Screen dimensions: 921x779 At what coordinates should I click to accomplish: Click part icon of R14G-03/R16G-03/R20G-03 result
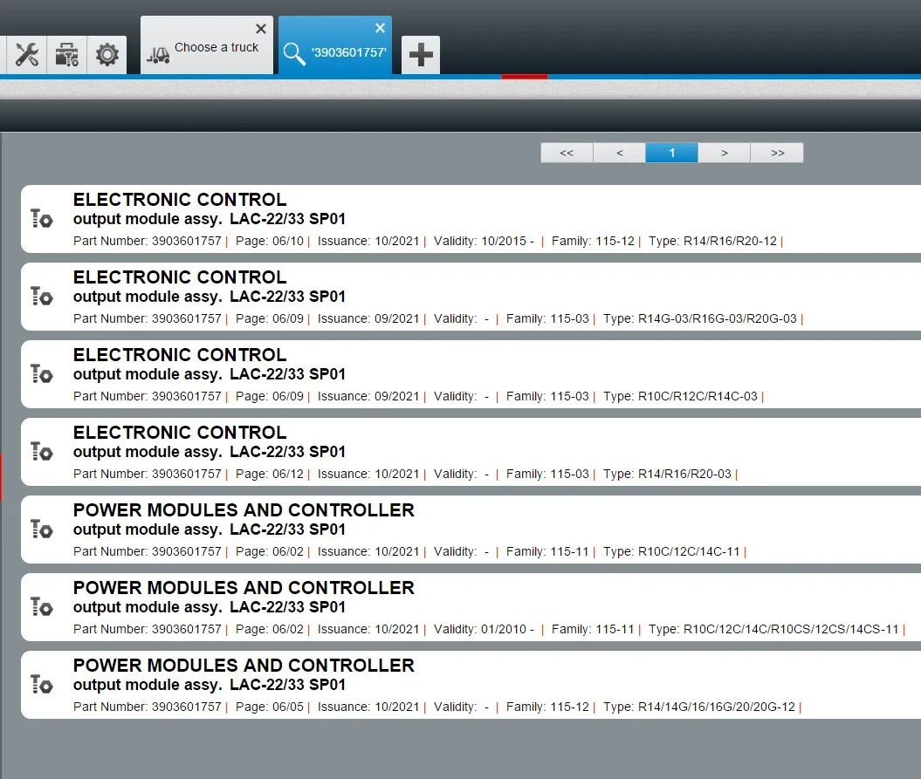pos(42,296)
